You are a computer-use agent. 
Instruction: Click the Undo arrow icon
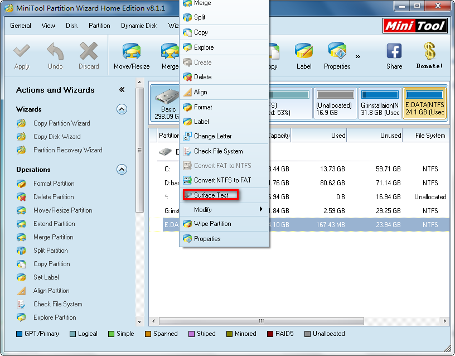(x=55, y=51)
